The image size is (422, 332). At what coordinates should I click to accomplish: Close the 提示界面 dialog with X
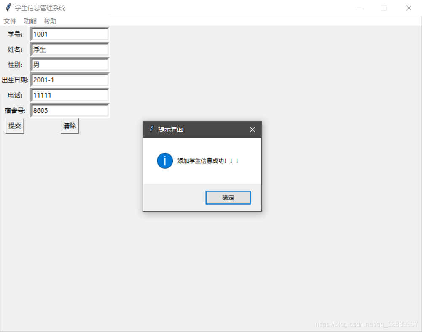click(x=253, y=130)
